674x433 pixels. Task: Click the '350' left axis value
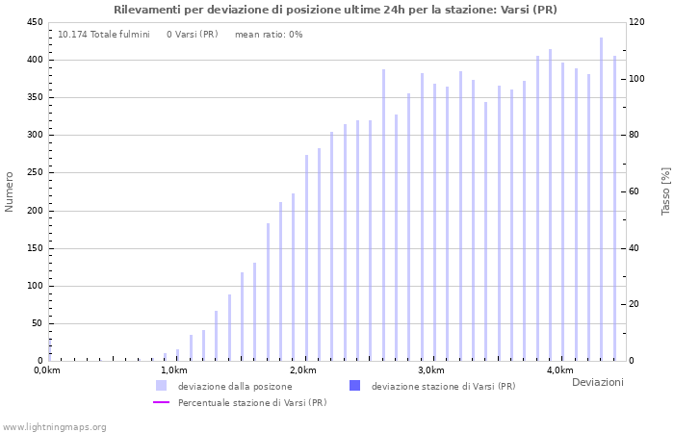[x=36, y=97]
